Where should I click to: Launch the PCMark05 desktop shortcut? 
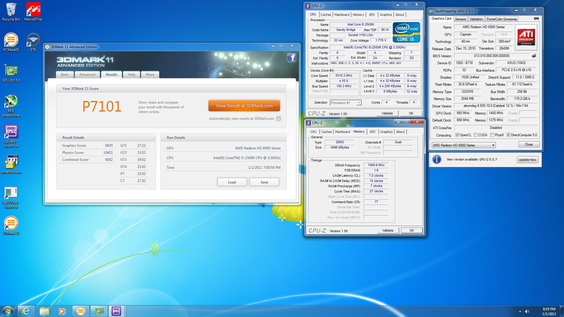point(11,42)
